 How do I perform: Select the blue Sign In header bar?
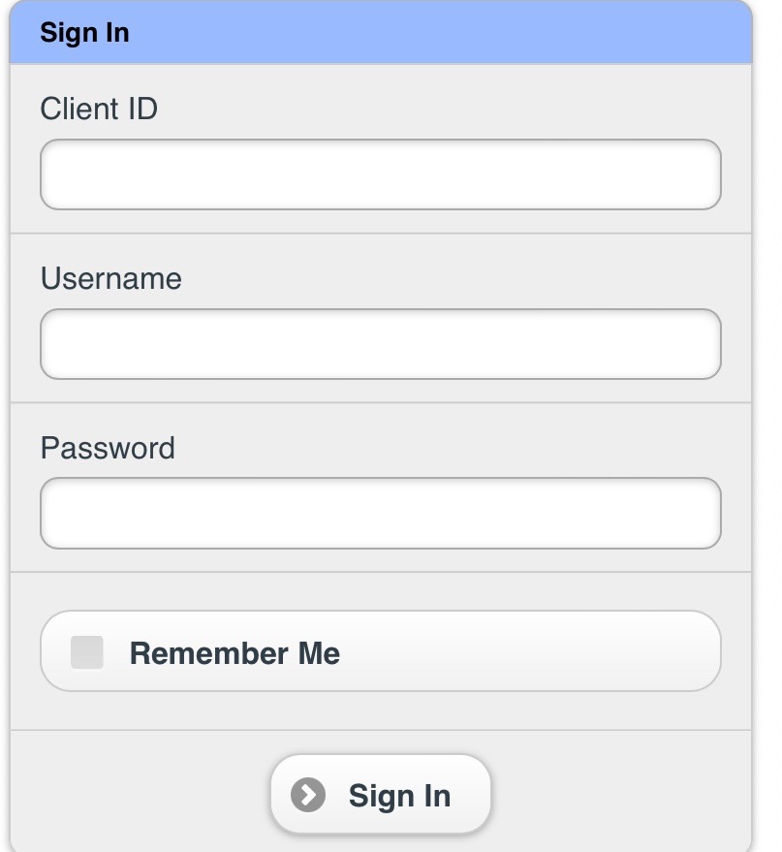381,32
